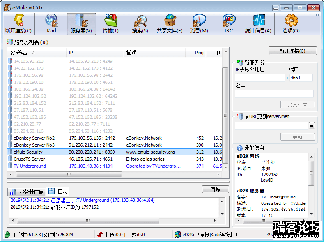324x242 pixels.
Task: Click the 清除 clear log button
Action: (215, 189)
